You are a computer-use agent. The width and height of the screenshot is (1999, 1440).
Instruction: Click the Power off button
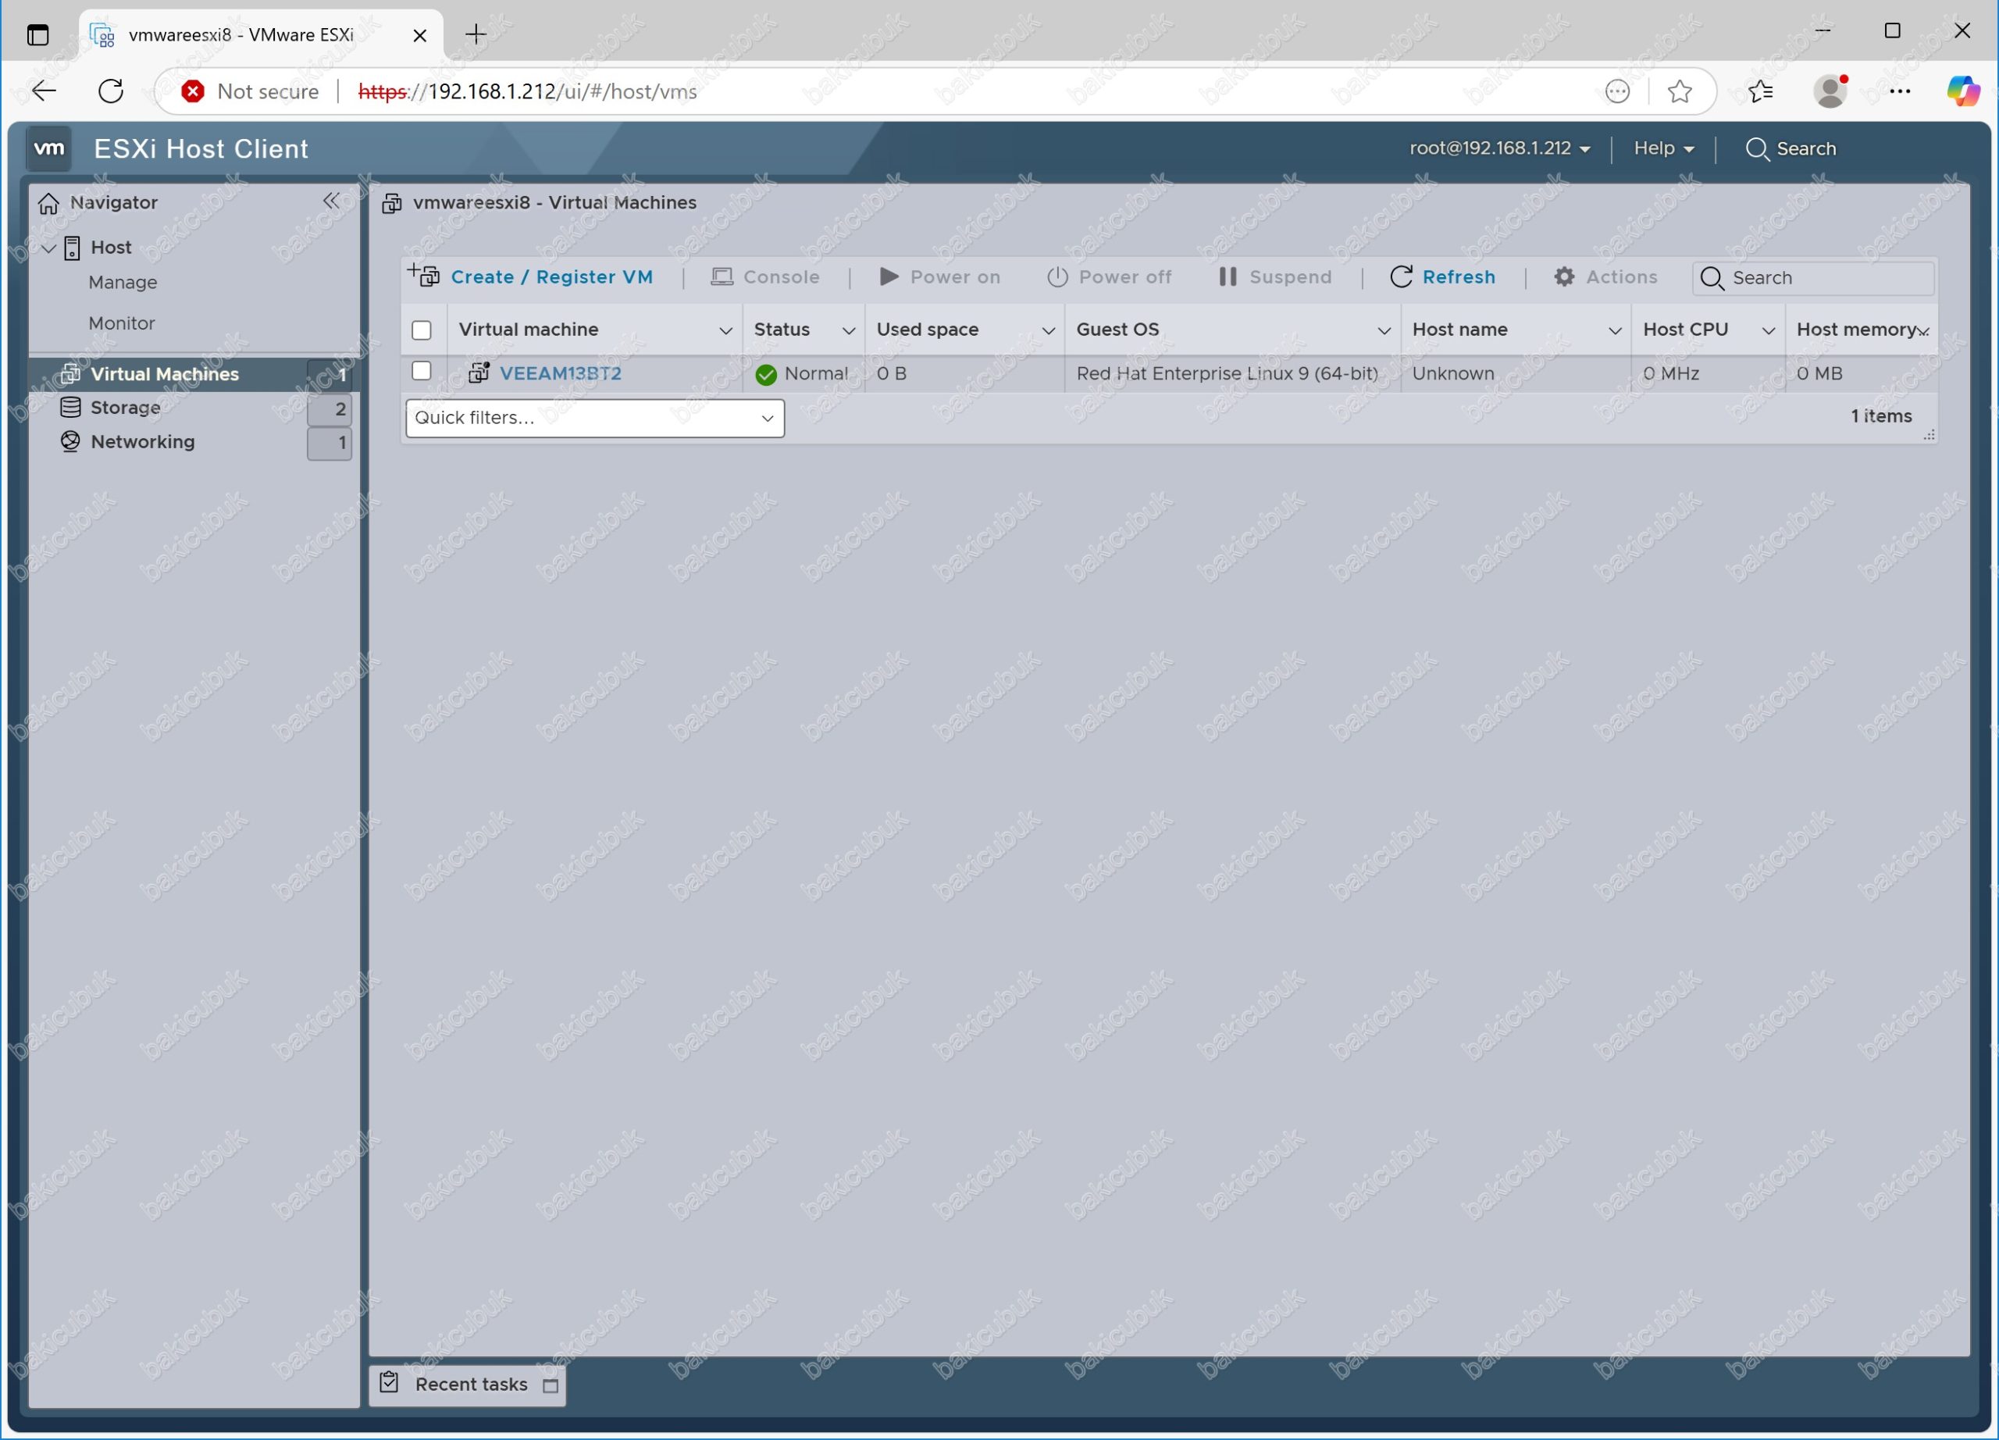(1109, 276)
